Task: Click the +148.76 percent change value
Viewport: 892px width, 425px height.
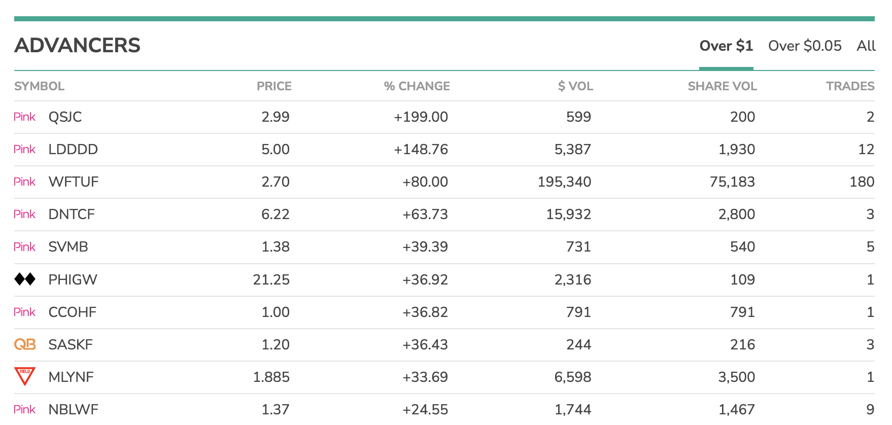Action: (x=421, y=149)
